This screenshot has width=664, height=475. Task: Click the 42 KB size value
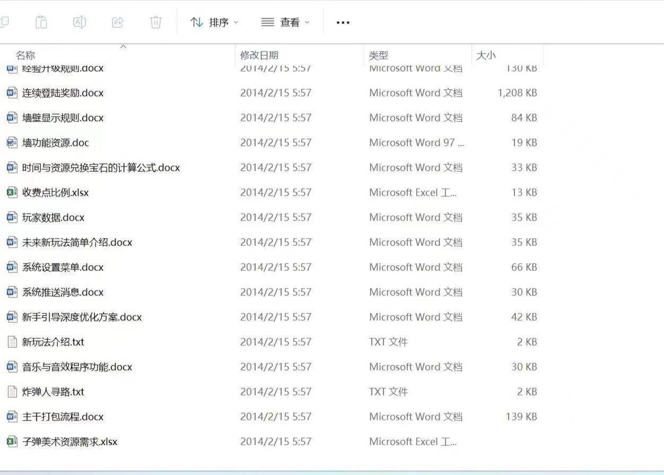pos(524,317)
